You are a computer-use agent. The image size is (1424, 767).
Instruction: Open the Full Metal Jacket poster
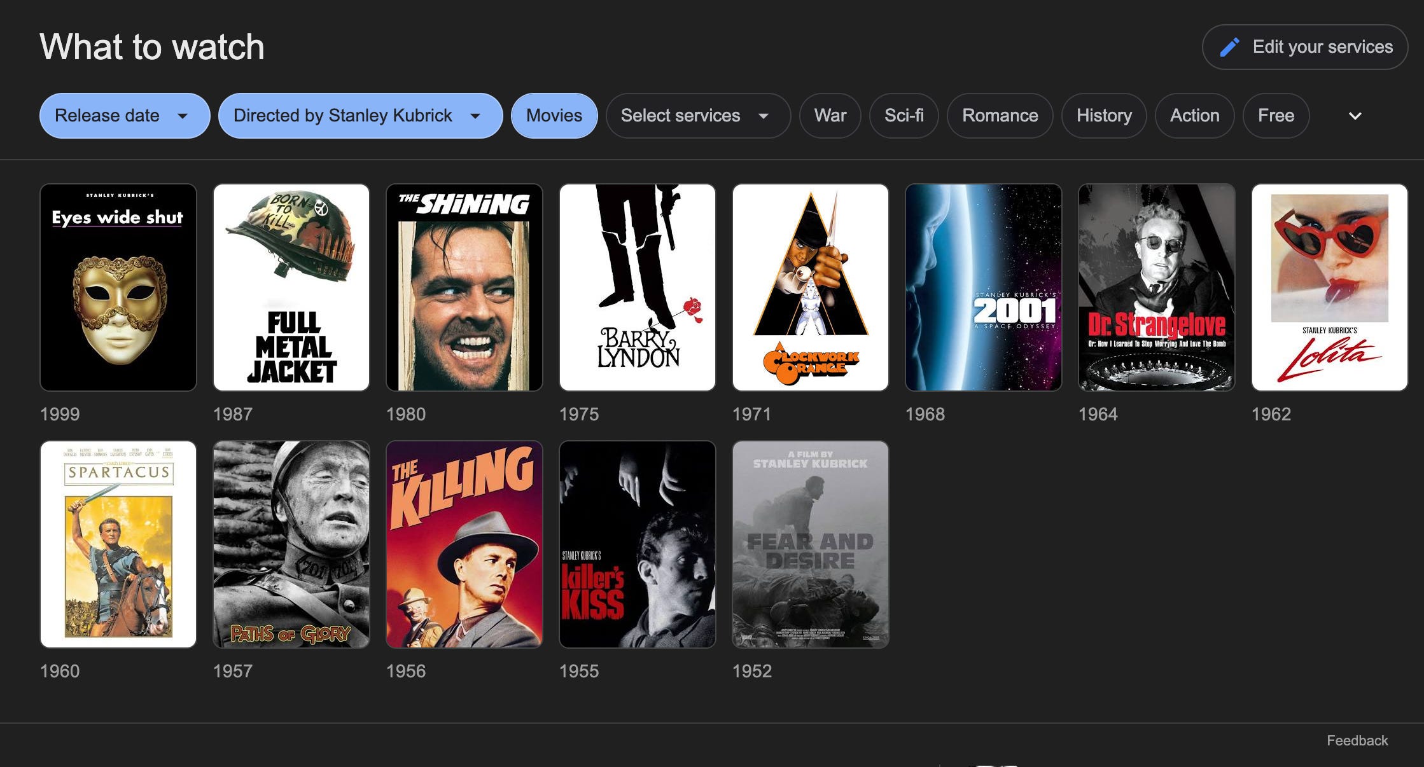pos(291,287)
